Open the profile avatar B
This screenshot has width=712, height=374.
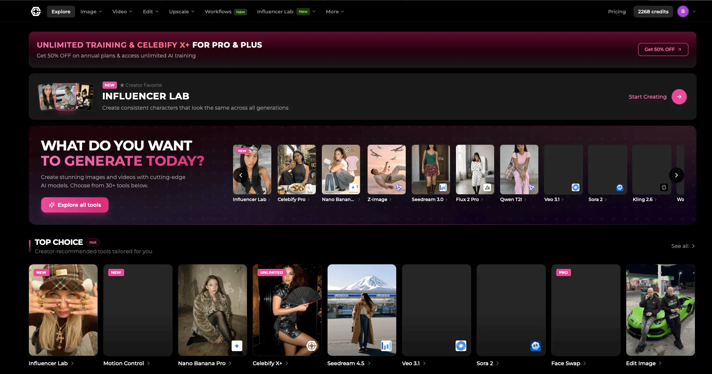pyautogui.click(x=683, y=11)
